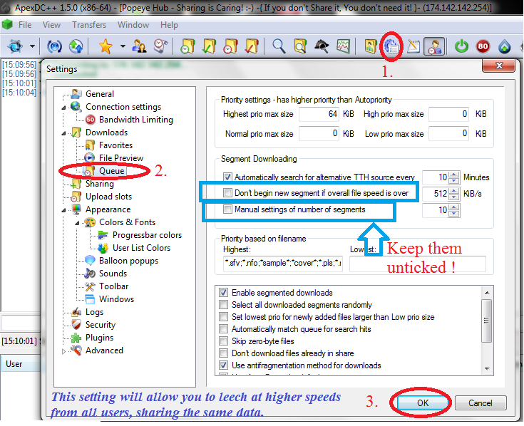
Task: Open Download Queue toolbar icon
Action: (x=187, y=46)
